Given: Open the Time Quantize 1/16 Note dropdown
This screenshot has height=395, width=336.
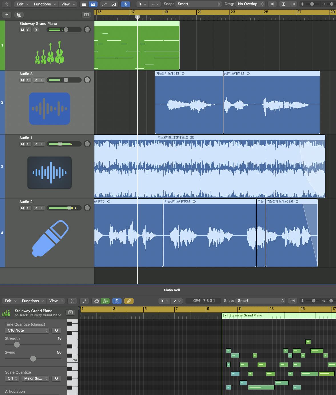Looking at the screenshot, I should click(x=27, y=330).
